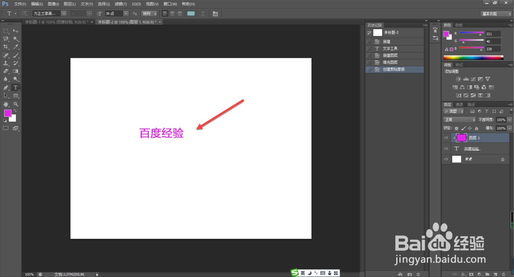The width and height of the screenshot is (514, 277).
Task: Switch to the 未标题-1 document tab
Action: pyautogui.click(x=57, y=22)
